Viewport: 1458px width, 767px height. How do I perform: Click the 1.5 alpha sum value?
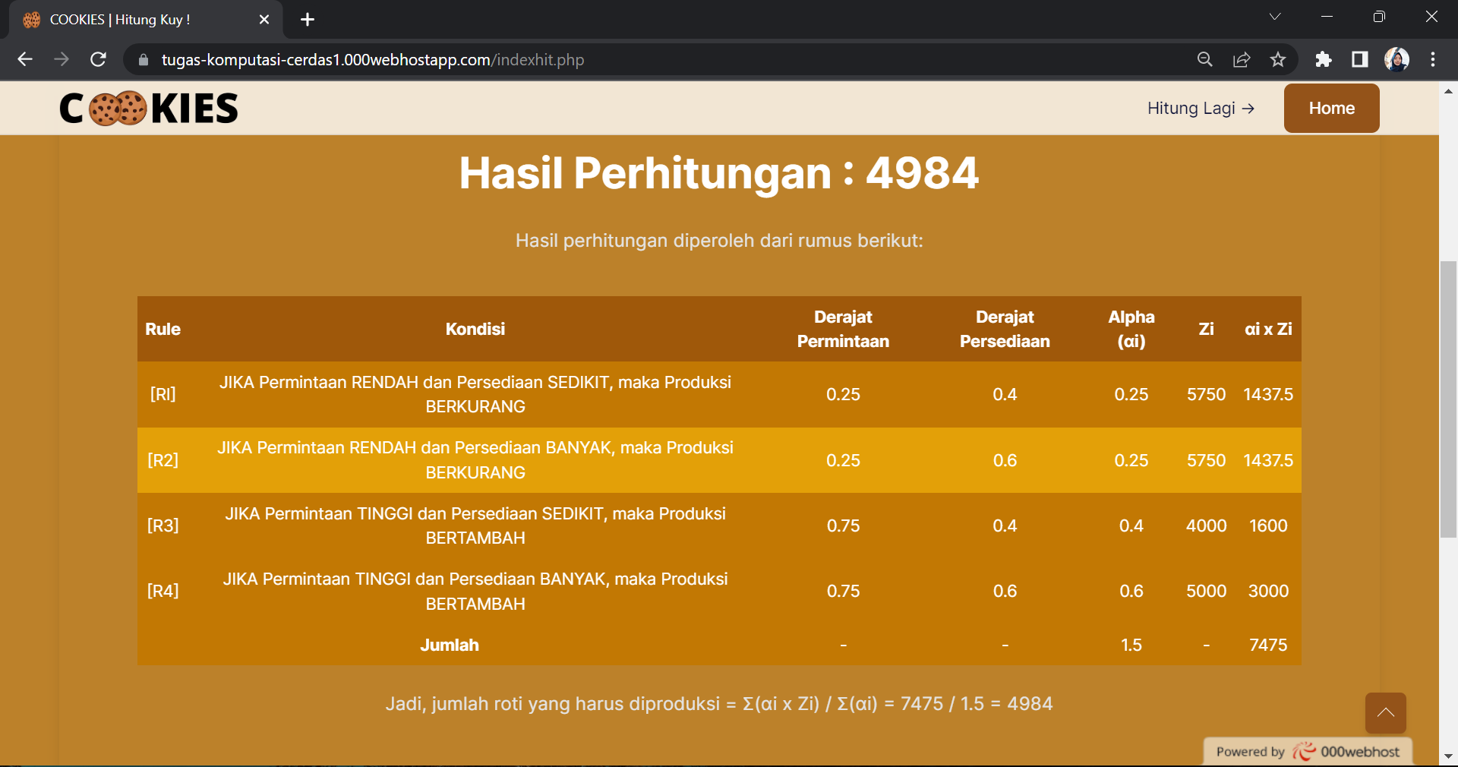1131,645
